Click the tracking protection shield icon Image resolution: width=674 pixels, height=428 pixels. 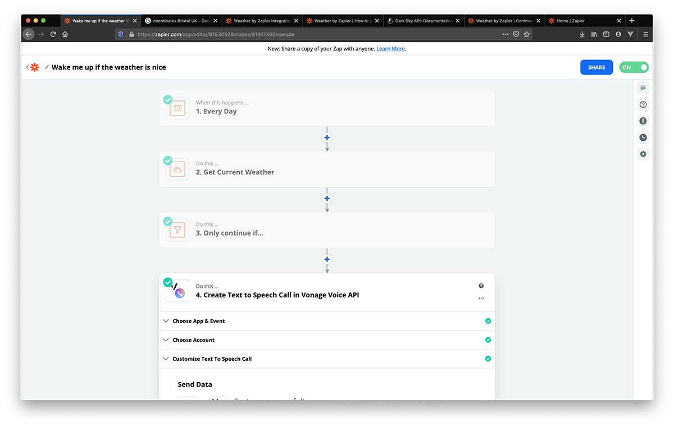(121, 34)
